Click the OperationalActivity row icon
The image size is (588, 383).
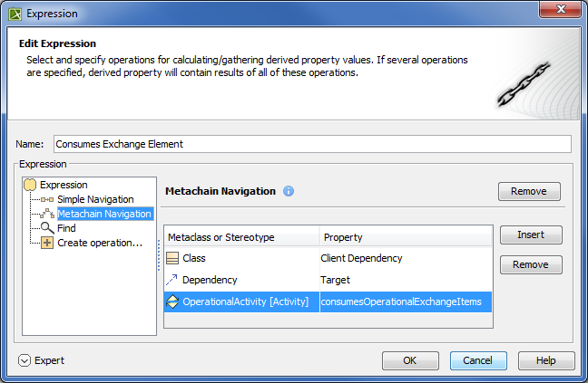173,302
